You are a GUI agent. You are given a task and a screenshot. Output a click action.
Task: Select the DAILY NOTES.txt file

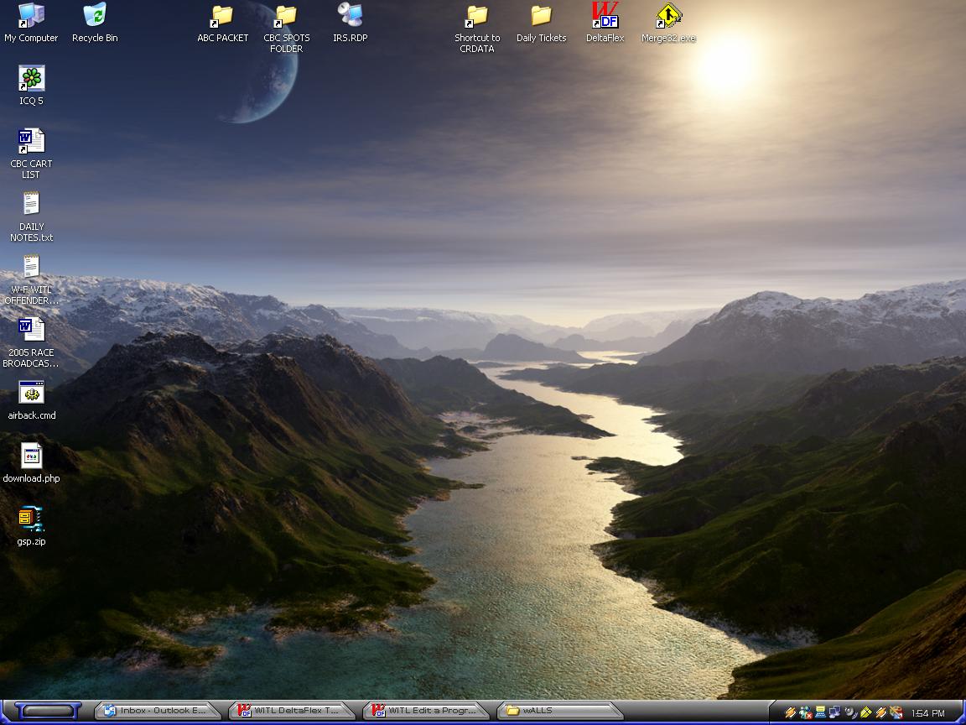point(31,205)
